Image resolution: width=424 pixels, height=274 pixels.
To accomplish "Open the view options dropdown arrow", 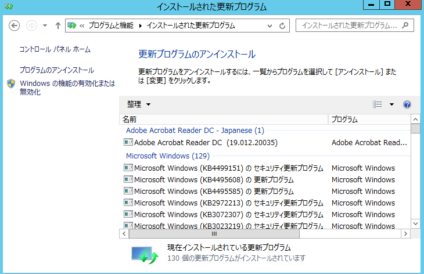I will [391, 104].
